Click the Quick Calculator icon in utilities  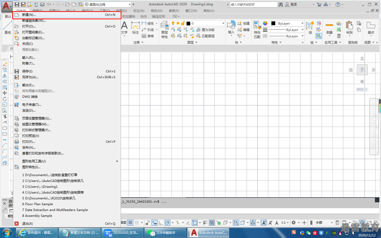pyautogui.click(x=339, y=36)
